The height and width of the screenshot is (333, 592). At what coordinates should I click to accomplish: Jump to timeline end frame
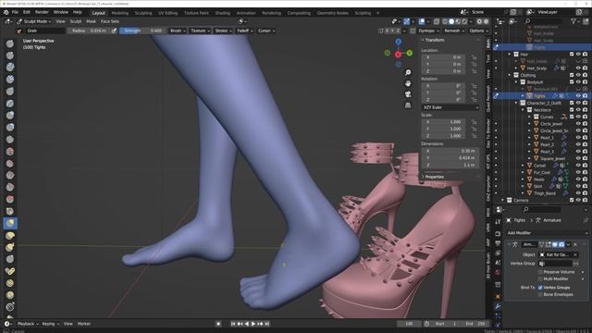click(x=267, y=324)
